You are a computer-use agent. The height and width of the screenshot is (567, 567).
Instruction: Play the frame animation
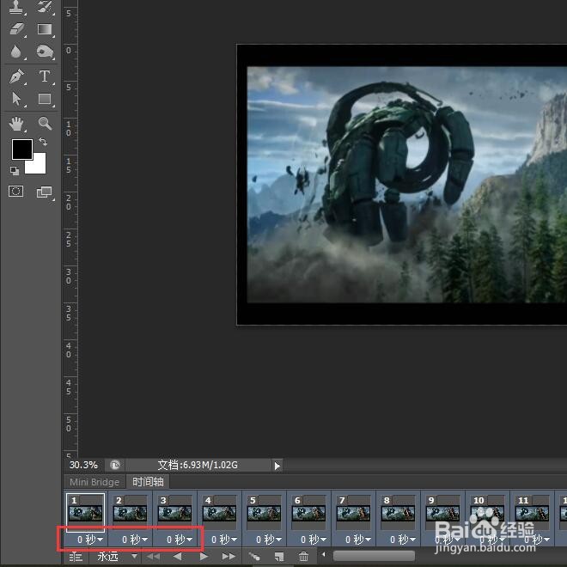click(x=204, y=557)
